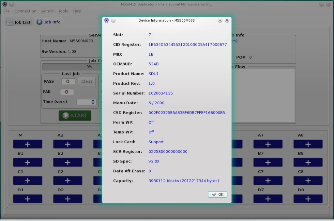Click the Sw Version 1.08 text

[59, 51]
